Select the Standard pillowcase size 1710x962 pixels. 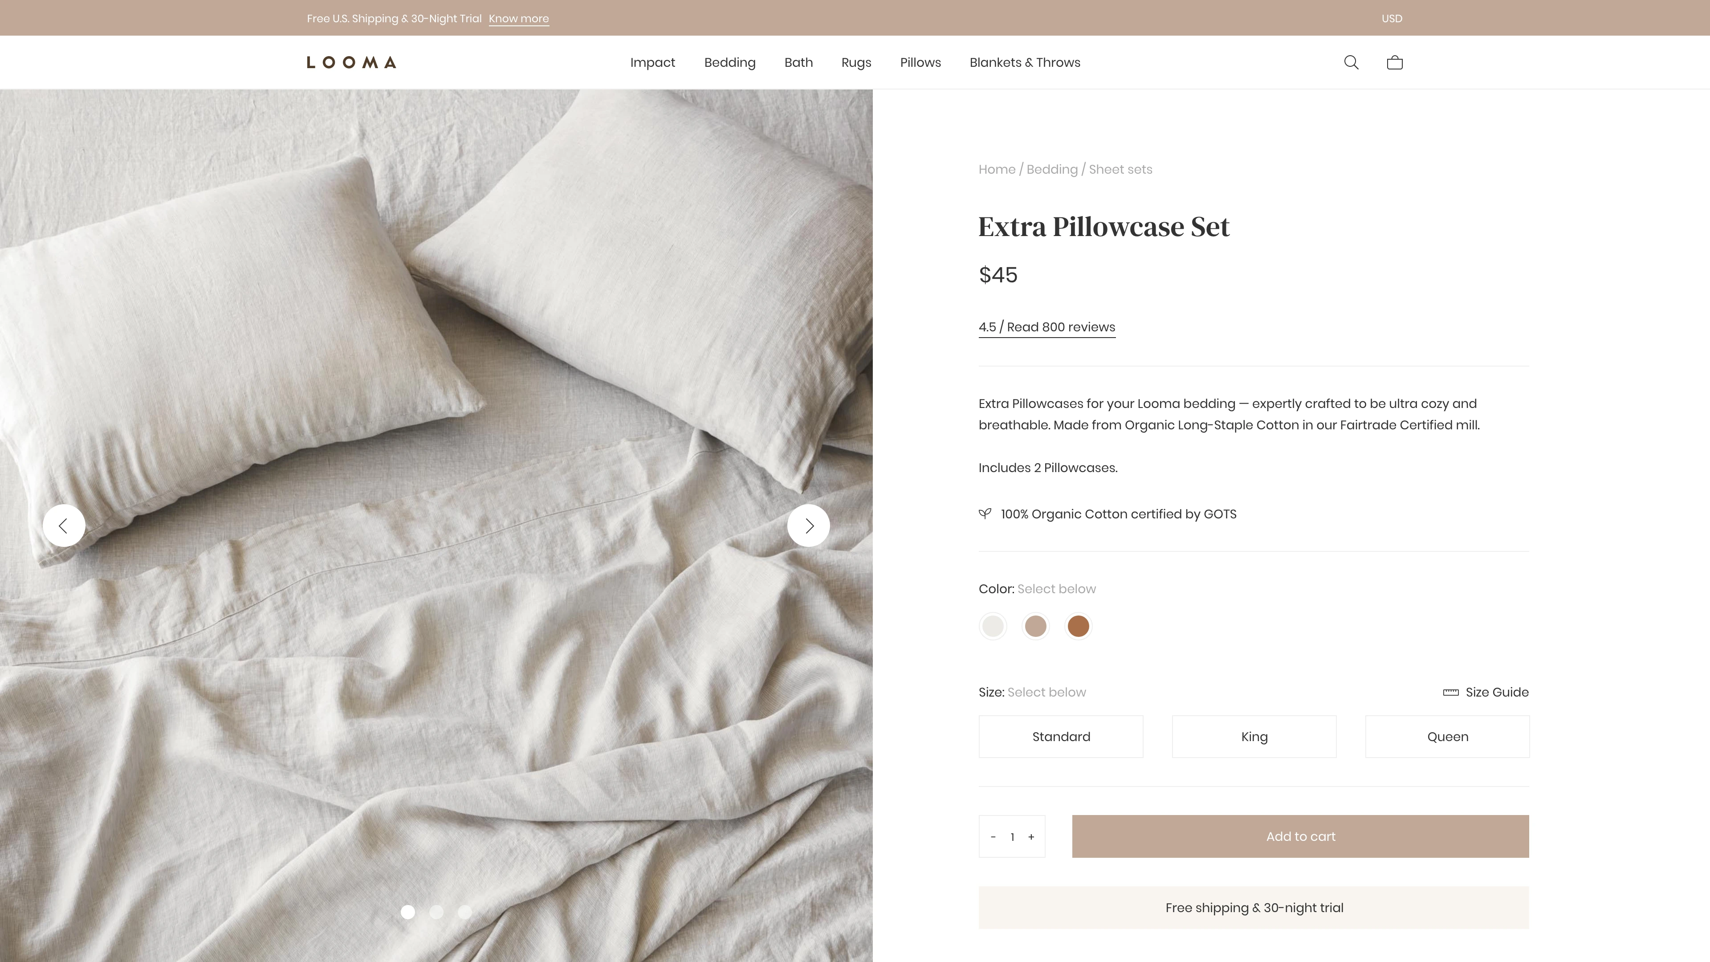[x=1061, y=737]
